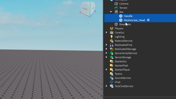Click the Meshes/axe_Head mesh icon
Viewport: 176px width, 99px height.
(x=121, y=20)
